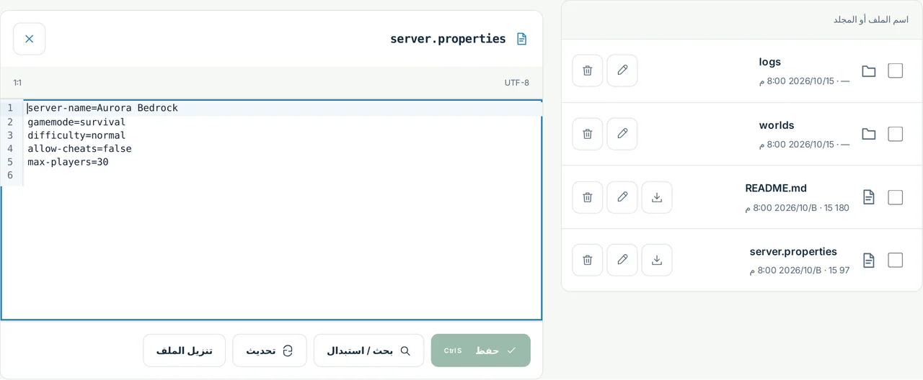The width and height of the screenshot is (923, 380).
Task: Click server.properties name in the file list
Action: pos(793,252)
